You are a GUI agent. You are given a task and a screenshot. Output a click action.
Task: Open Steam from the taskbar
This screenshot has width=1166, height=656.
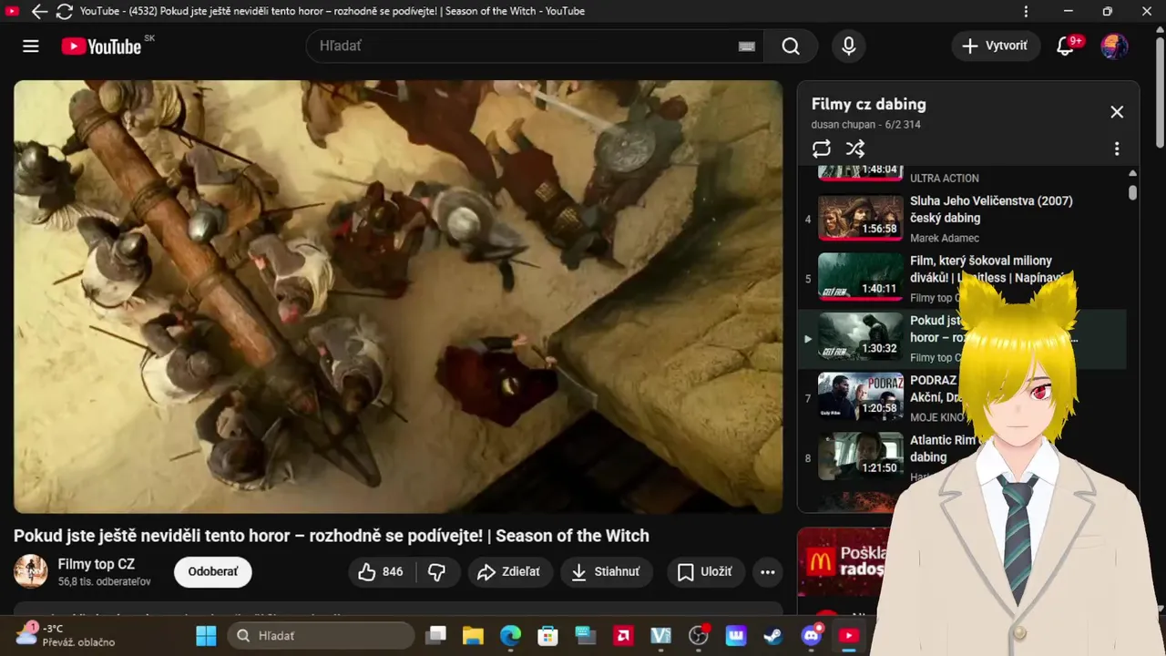pos(774,636)
